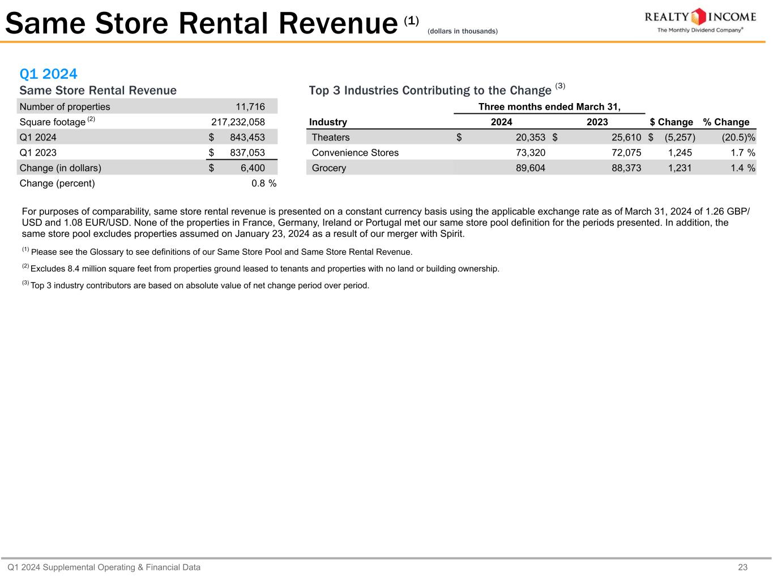Click the Convenience Stores row label
This screenshot has height=580, width=773.
(355, 153)
